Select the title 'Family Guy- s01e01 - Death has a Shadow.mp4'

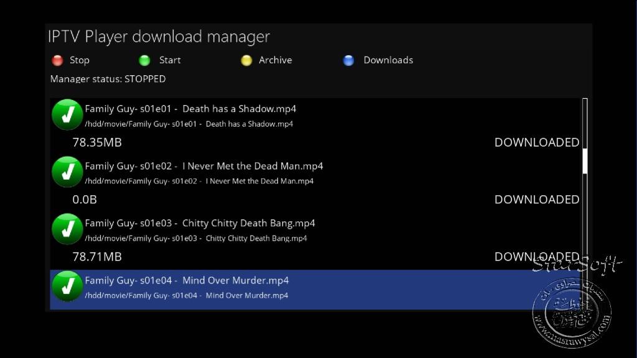pos(190,109)
